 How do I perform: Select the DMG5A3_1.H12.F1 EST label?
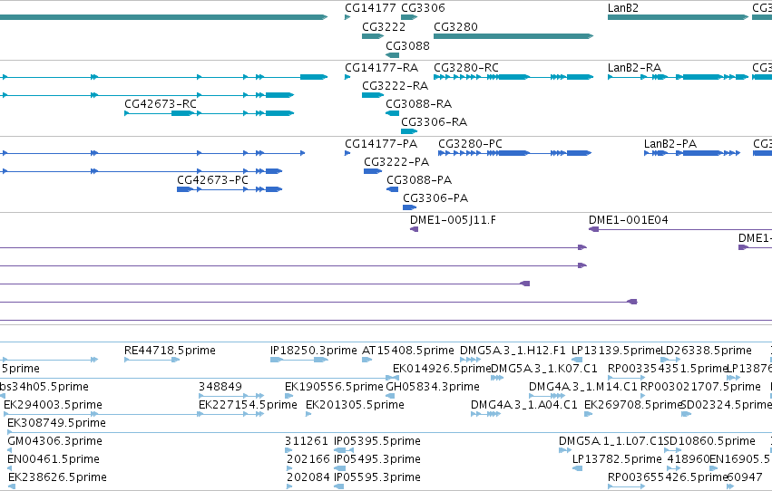click(513, 351)
